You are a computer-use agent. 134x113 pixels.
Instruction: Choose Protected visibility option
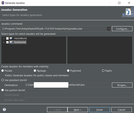[x=68, y=71]
